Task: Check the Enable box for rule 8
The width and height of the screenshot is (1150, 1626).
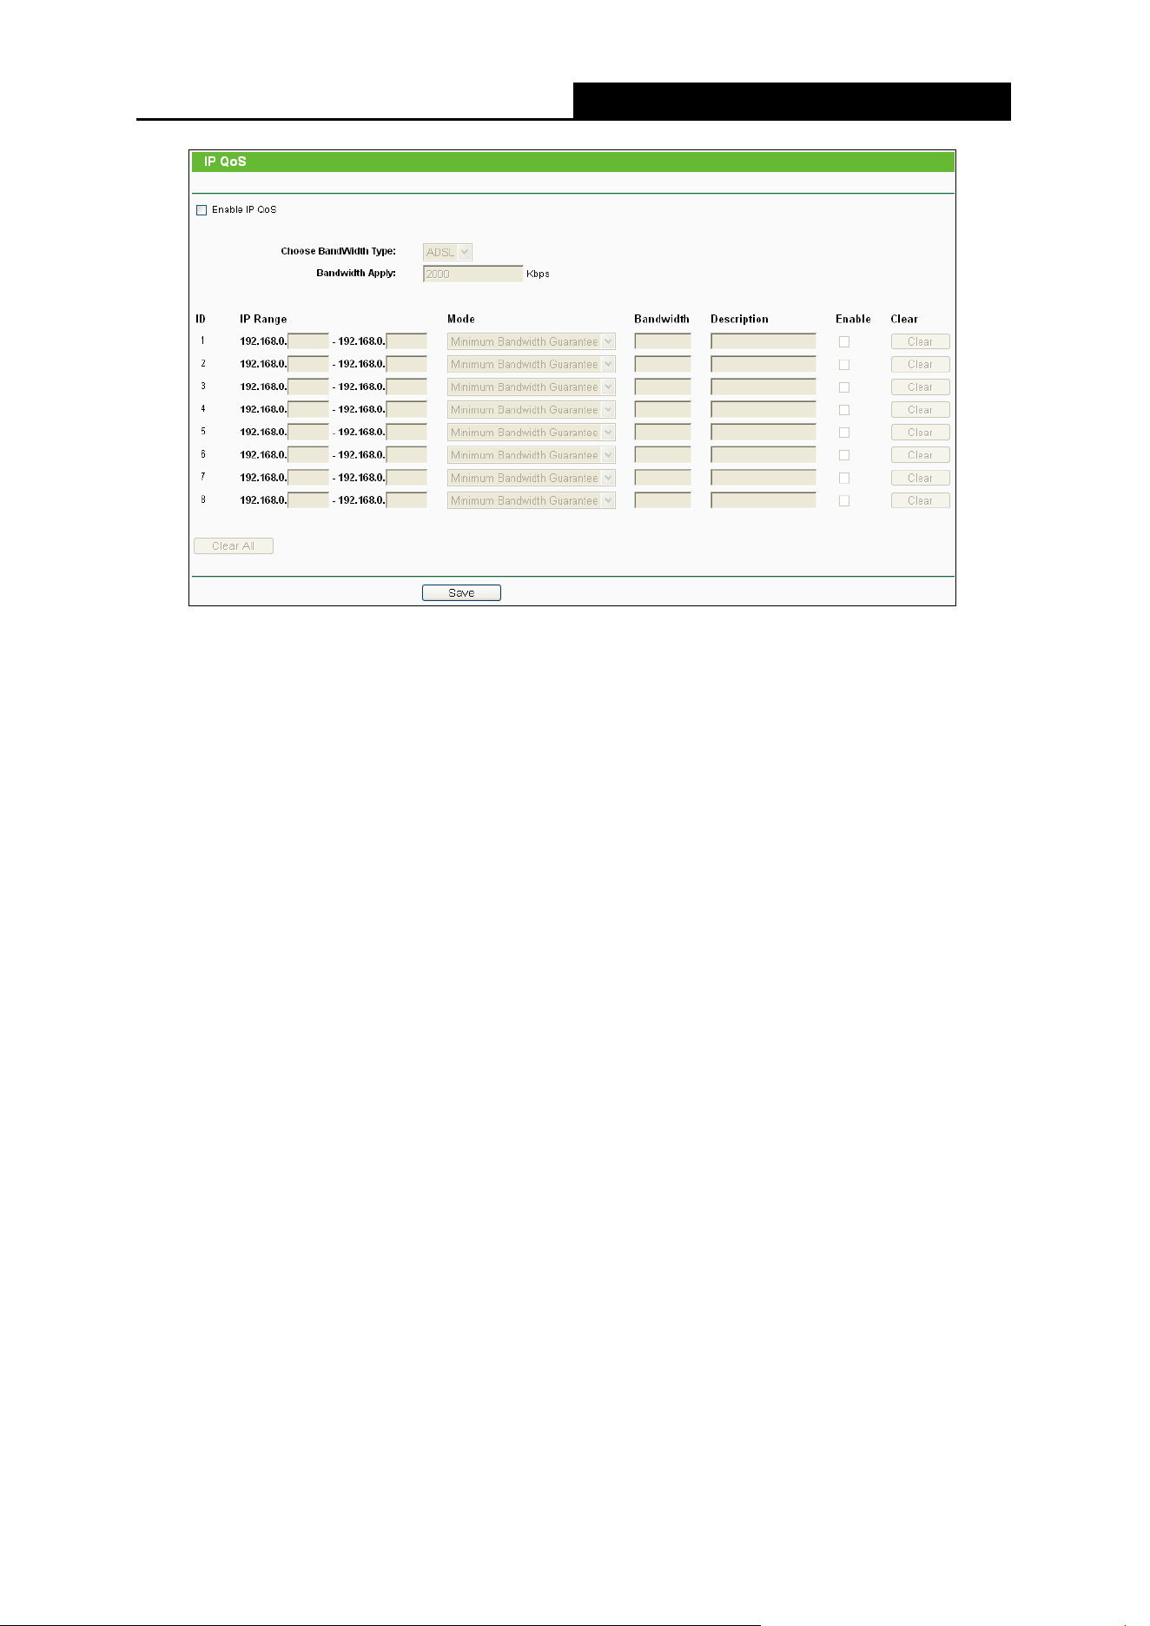Action: point(844,500)
